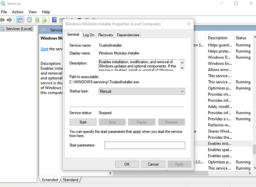This screenshot has height=187, width=256.
Task: Select the Services (Local) tree node
Action: 19,29
